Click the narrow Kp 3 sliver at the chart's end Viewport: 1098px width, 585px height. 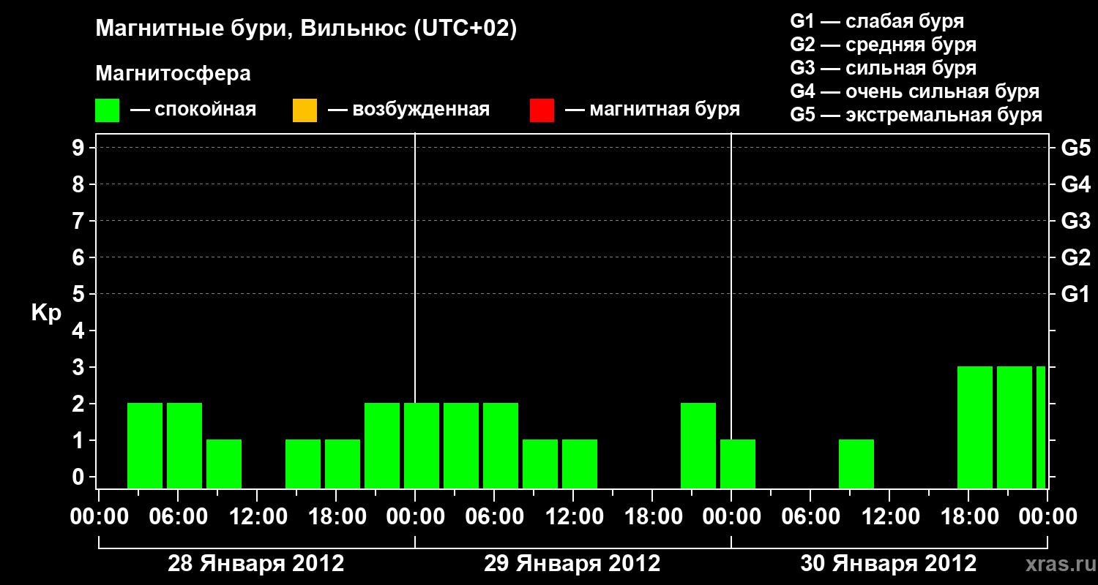1041,427
